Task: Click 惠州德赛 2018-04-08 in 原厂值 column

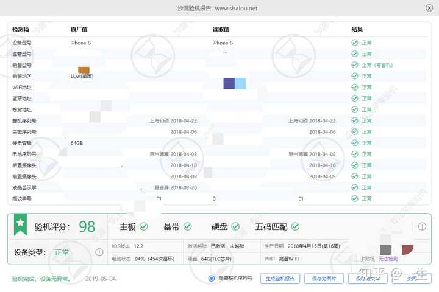Action: (173, 155)
